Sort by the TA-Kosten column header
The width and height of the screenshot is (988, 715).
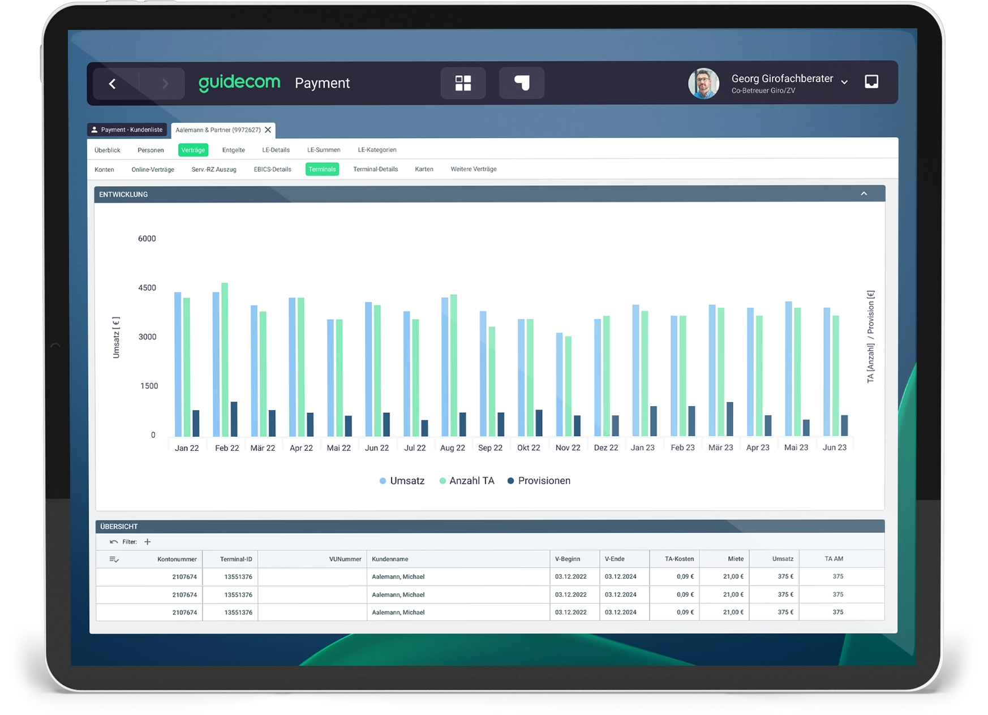coord(680,559)
